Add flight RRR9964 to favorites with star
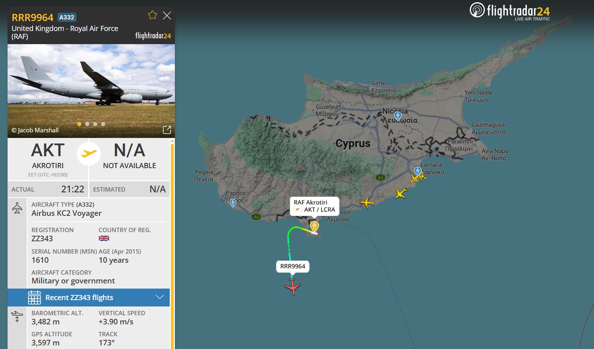The height and width of the screenshot is (349, 594). click(x=152, y=16)
